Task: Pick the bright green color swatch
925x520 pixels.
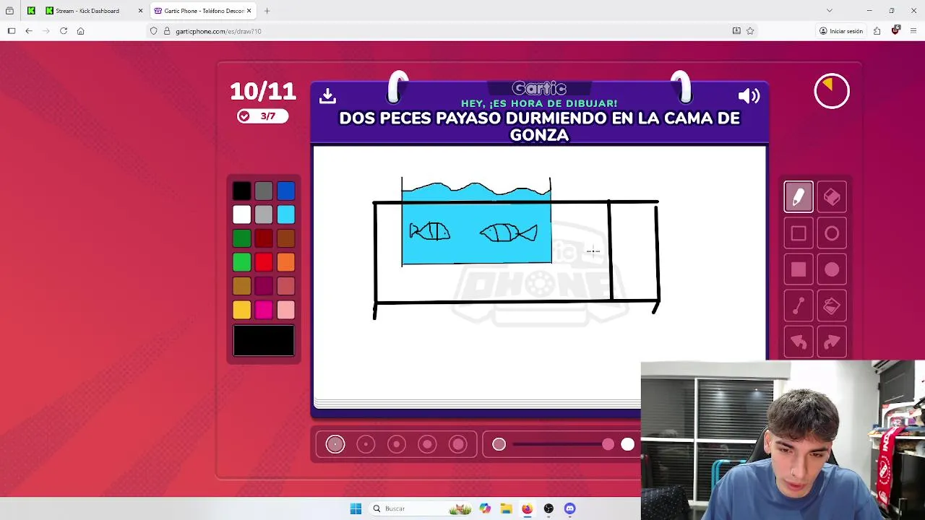Action: click(x=242, y=262)
